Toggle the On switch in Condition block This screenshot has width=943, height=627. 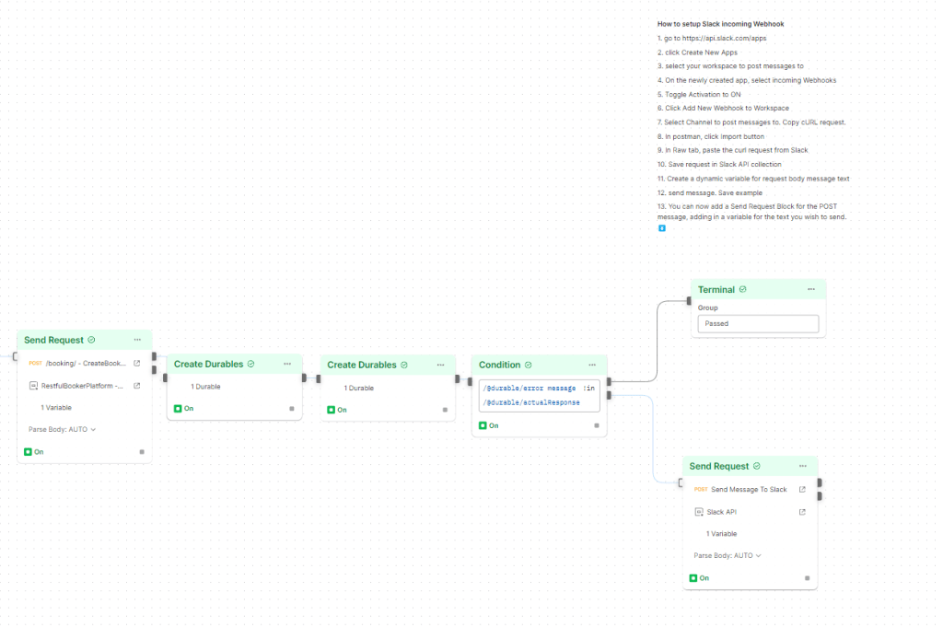coord(482,425)
